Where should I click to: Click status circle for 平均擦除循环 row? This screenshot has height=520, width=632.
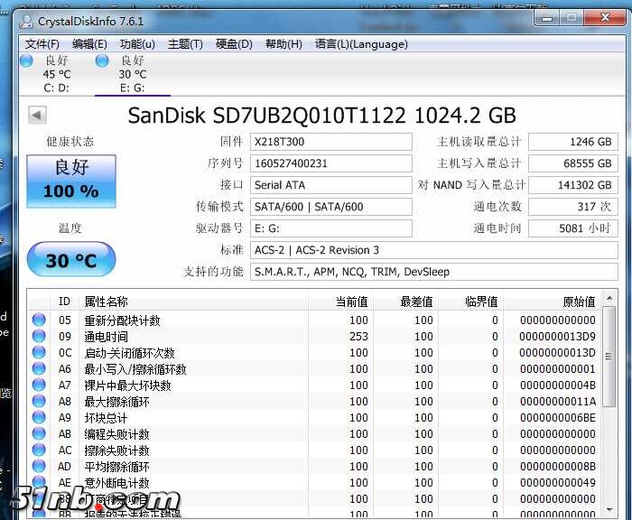[39, 467]
